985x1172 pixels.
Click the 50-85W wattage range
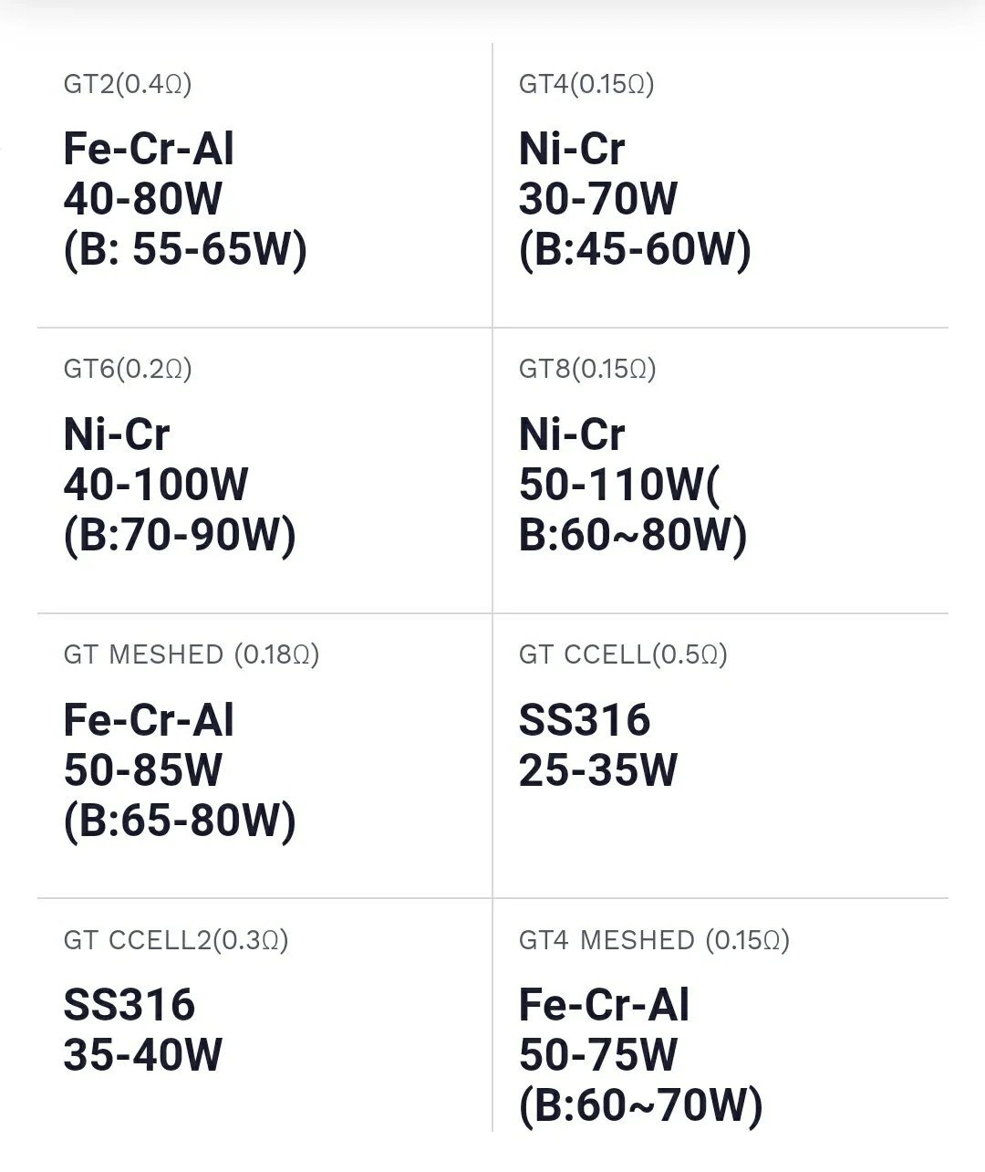[x=143, y=770]
